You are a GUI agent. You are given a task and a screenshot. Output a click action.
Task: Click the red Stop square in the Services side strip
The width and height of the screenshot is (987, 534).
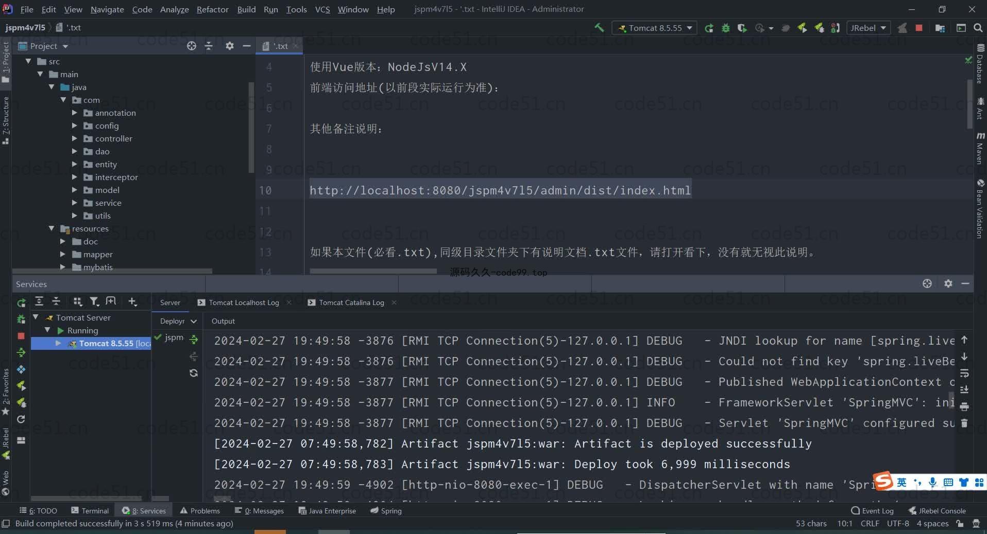click(21, 336)
